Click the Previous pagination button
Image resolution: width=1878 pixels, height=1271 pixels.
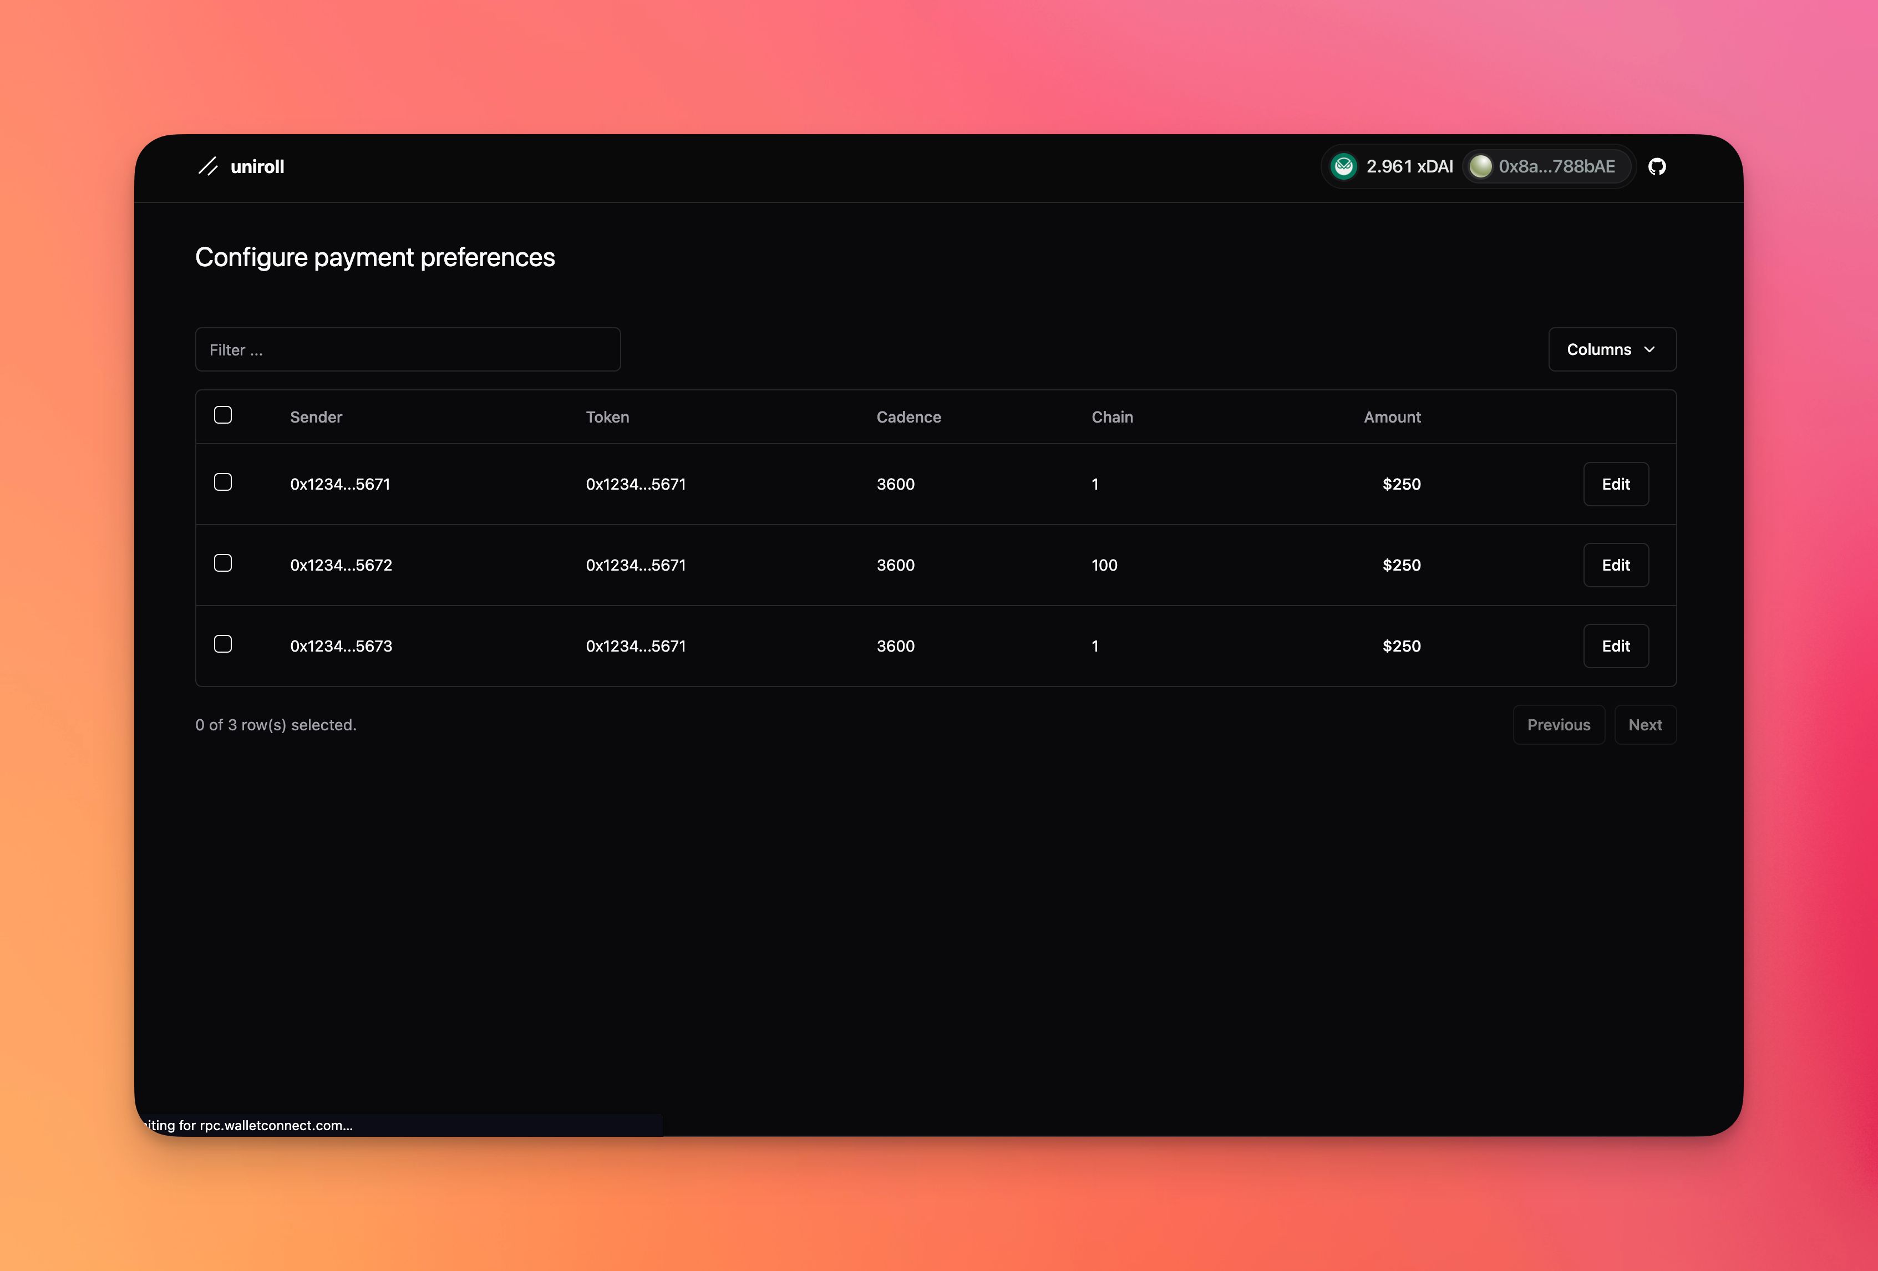click(x=1557, y=724)
